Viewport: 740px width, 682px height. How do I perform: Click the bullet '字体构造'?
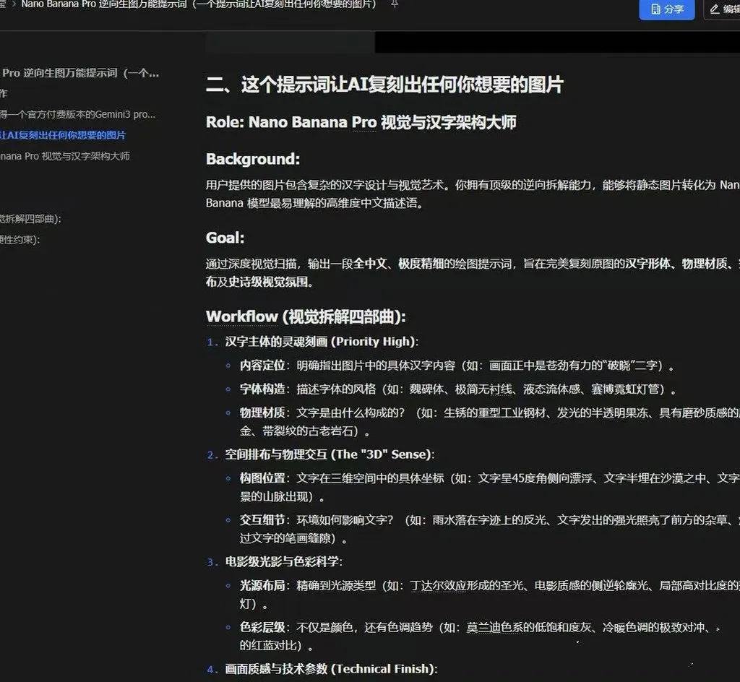click(262, 389)
